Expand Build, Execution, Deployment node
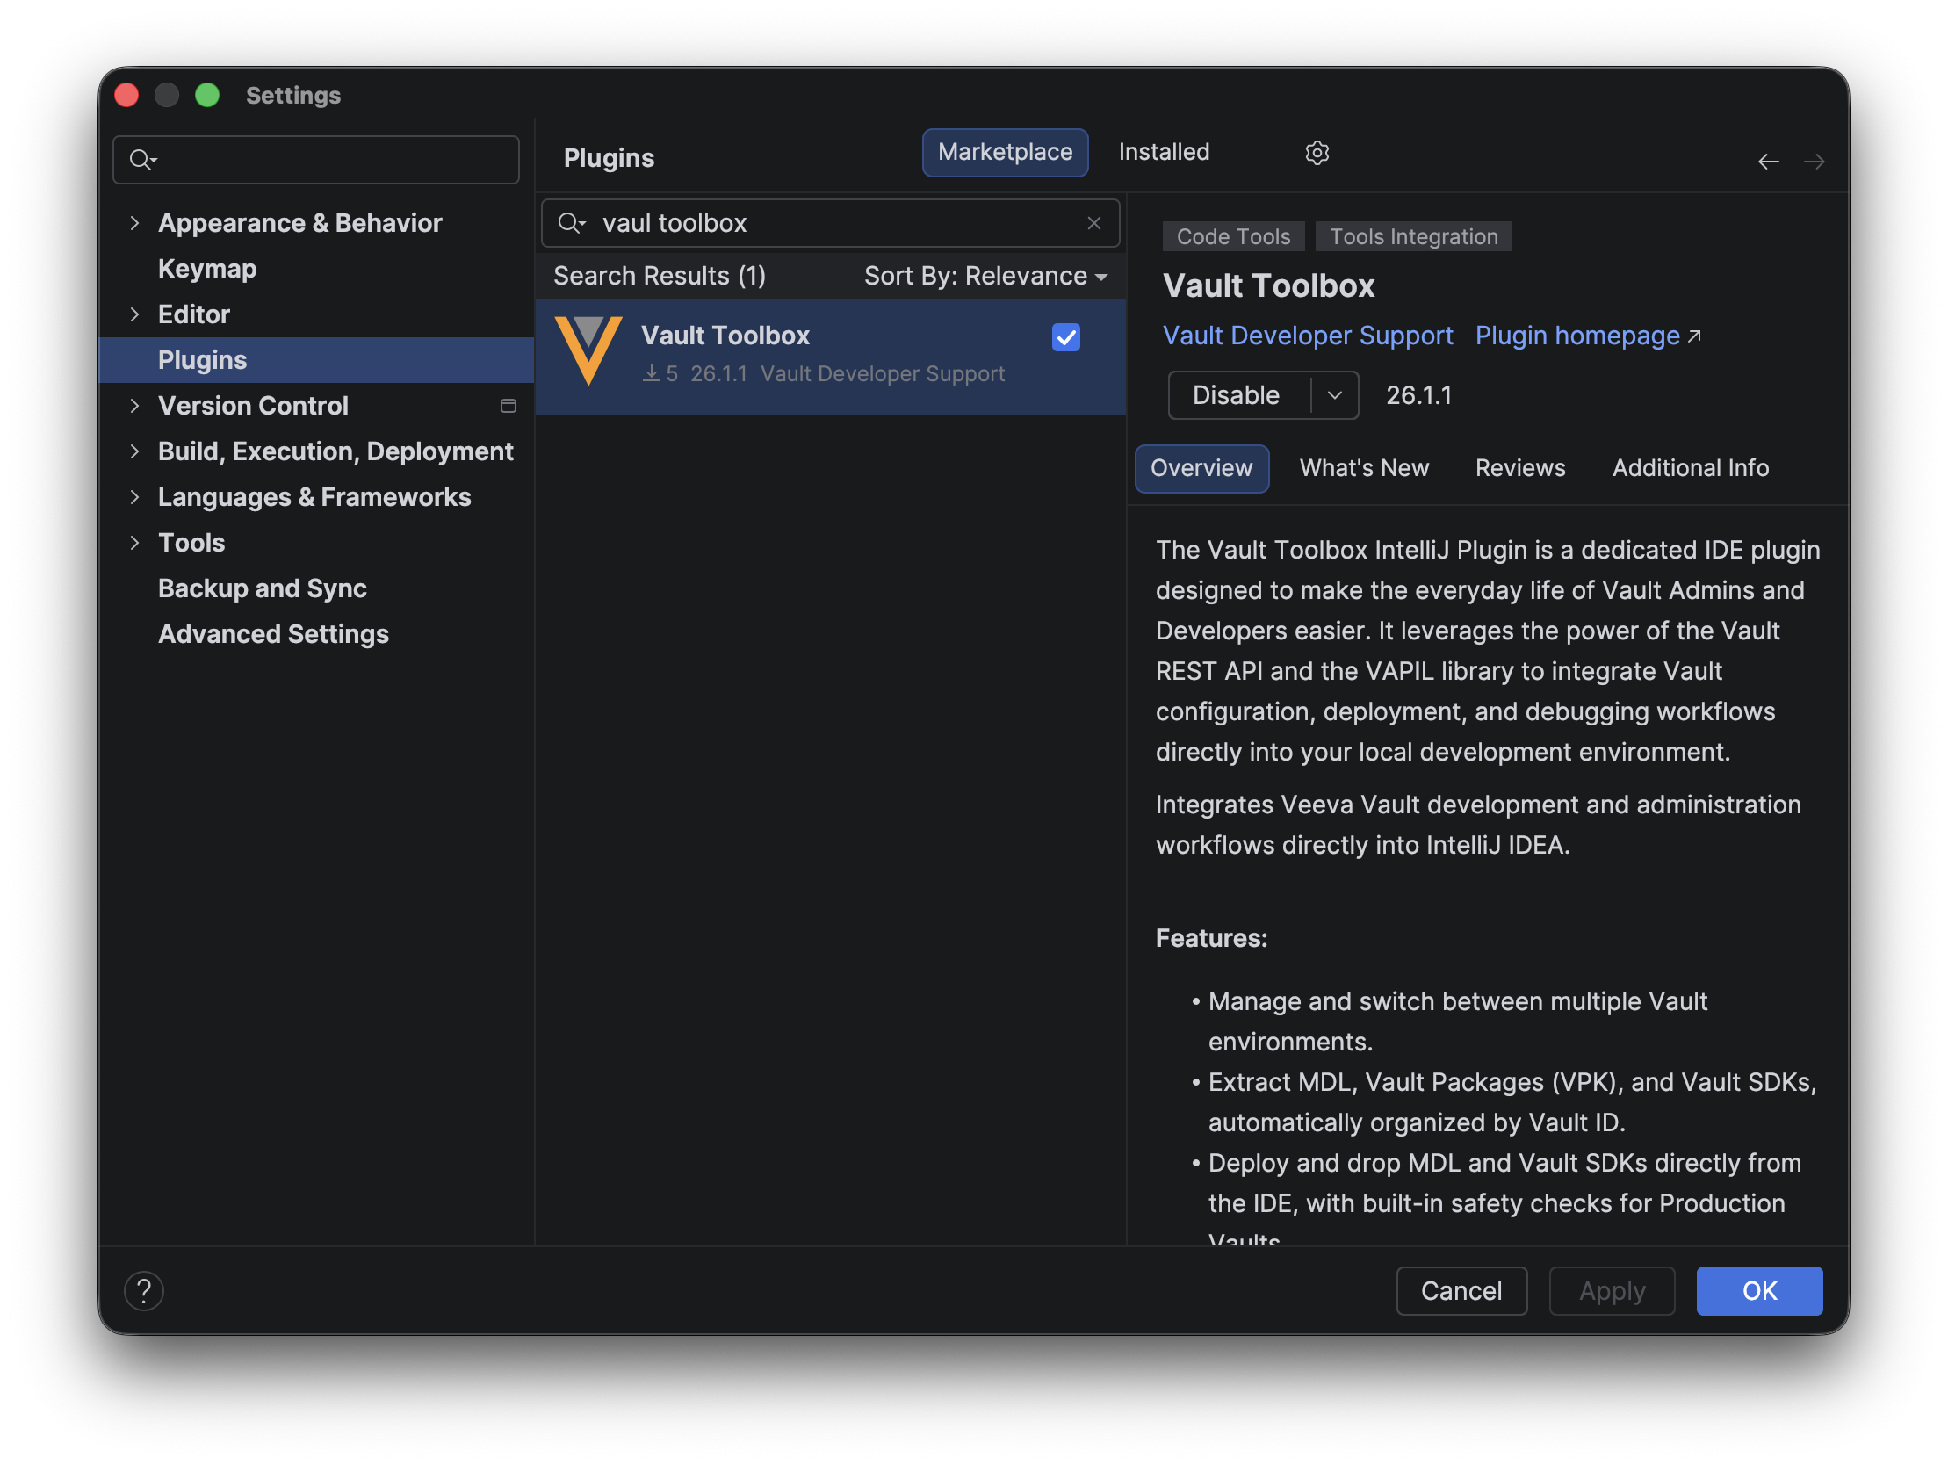 pos(134,452)
